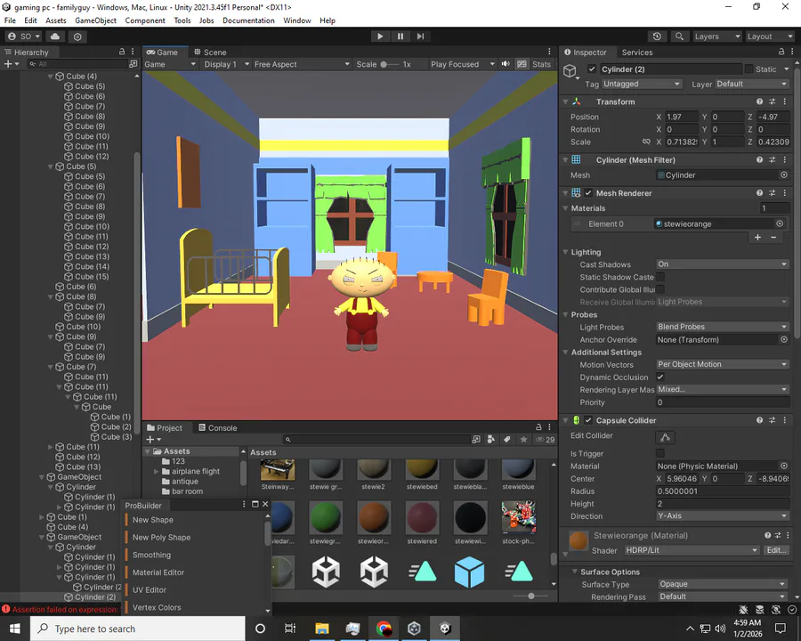Open Shader HDRP/Lit dropdown
Screen dimensions: 801x641
point(692,550)
